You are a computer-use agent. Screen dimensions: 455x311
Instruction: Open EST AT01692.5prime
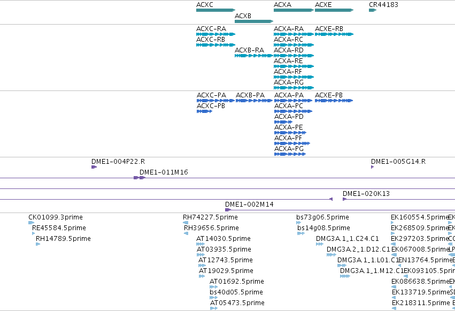coord(213,287)
